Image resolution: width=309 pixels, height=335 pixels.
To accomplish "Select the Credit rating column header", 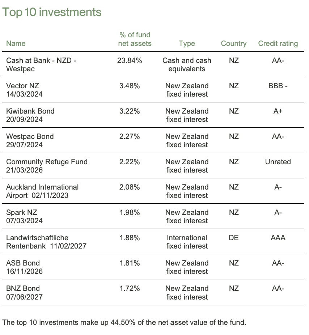I will point(278,44).
